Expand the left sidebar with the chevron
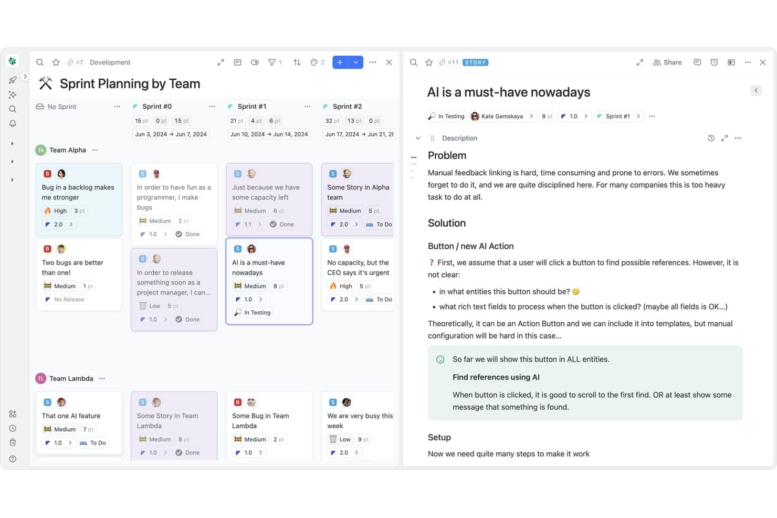This screenshot has height=518, width=777. (x=25, y=77)
